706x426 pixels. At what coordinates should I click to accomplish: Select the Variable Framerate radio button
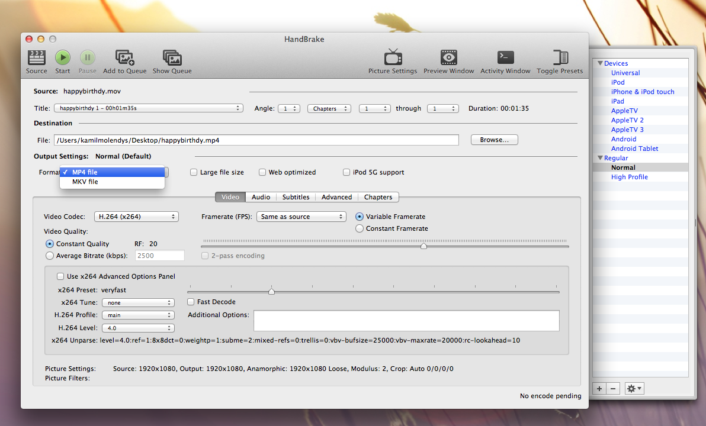(x=360, y=217)
